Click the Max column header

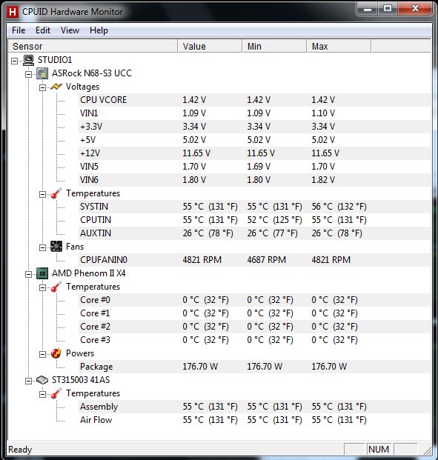pyautogui.click(x=339, y=47)
